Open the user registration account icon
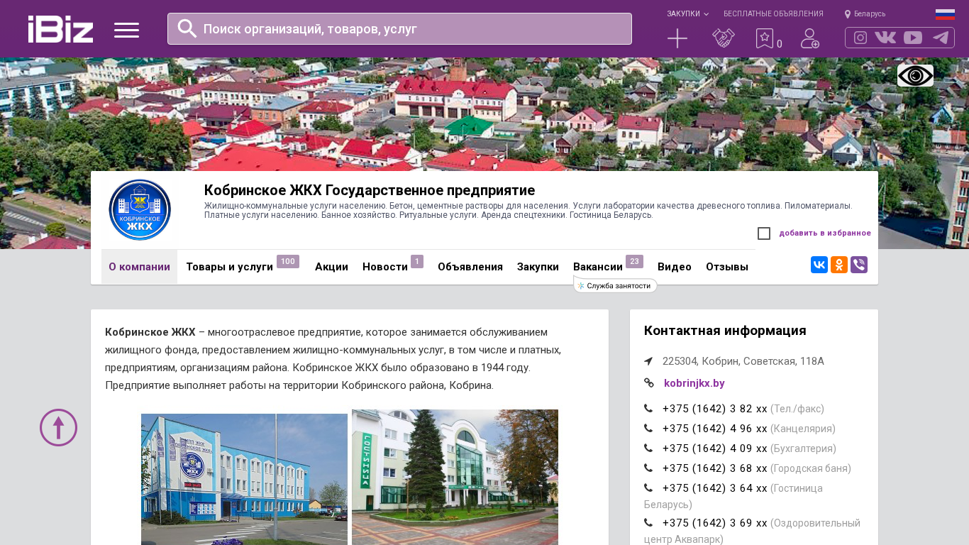The width and height of the screenshot is (969, 545). pos(809,38)
